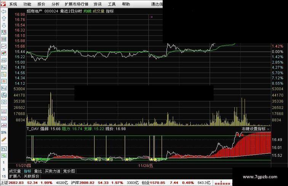
Task: Click the green refresh-like icon below Fs
Action: pyautogui.click(x=4, y=155)
